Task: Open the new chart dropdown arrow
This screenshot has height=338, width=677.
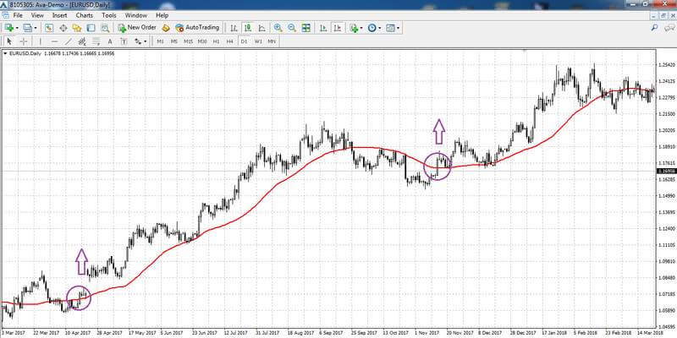Action: (17, 28)
